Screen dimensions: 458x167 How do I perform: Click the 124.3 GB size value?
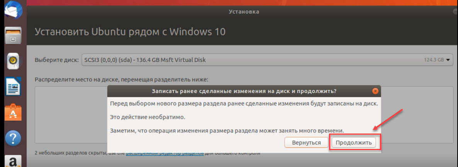(x=434, y=60)
